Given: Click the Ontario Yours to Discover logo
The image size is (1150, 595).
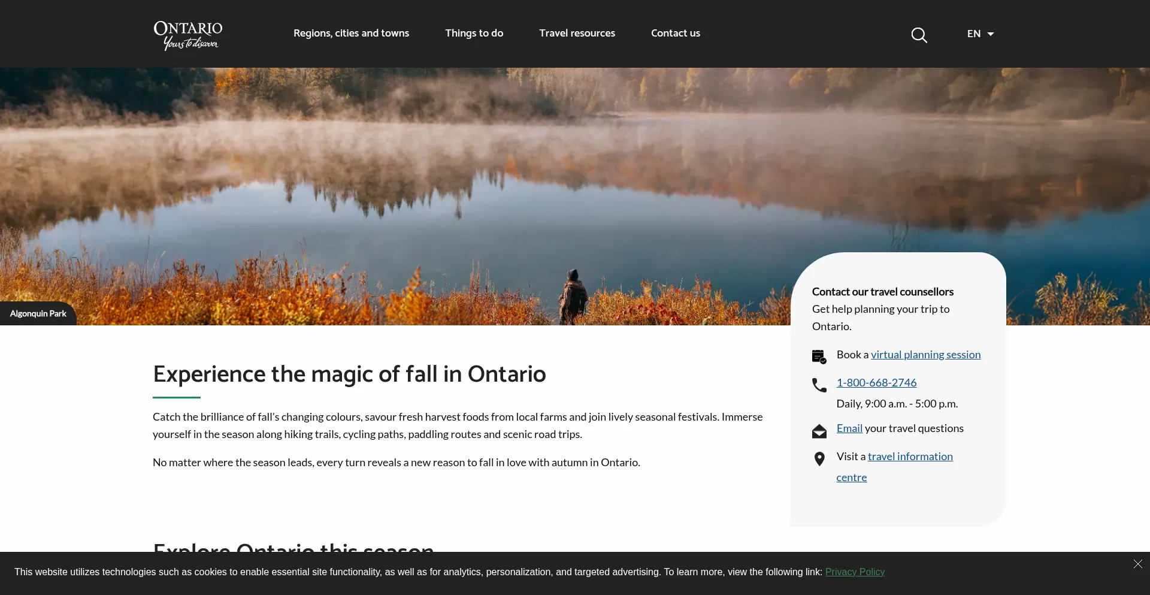Looking at the screenshot, I should click(x=187, y=35).
